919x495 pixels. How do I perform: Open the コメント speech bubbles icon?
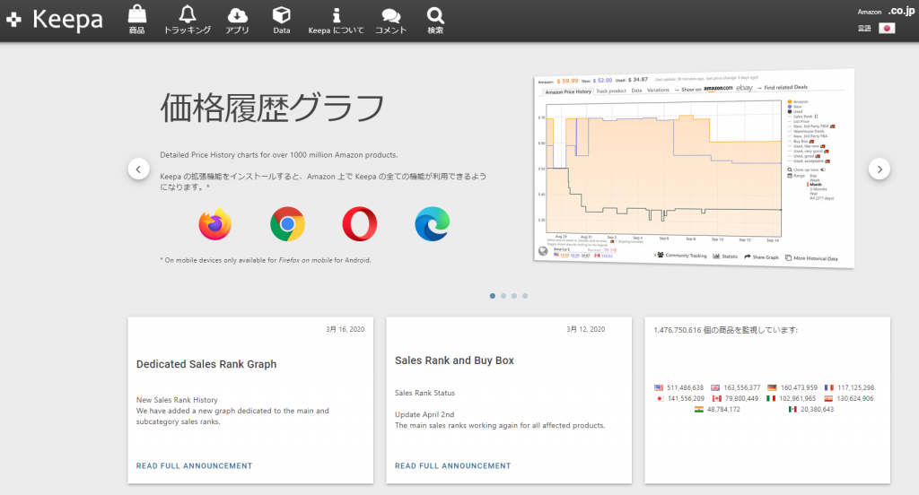390,15
